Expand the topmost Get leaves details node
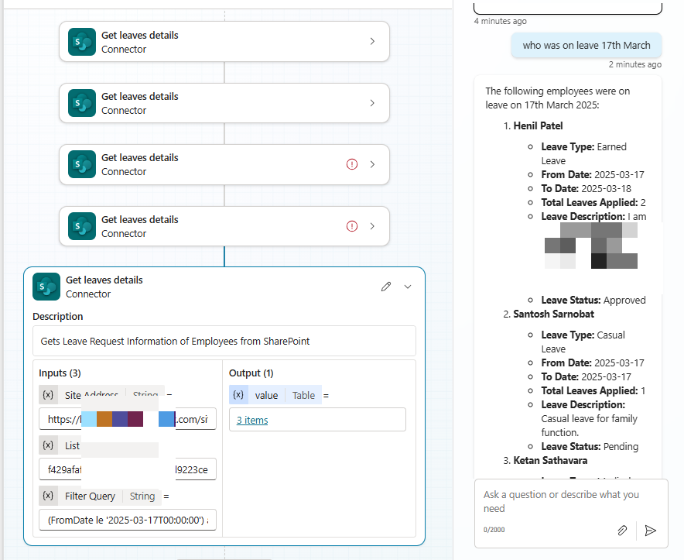Screen dimensions: 684x560 372,42
